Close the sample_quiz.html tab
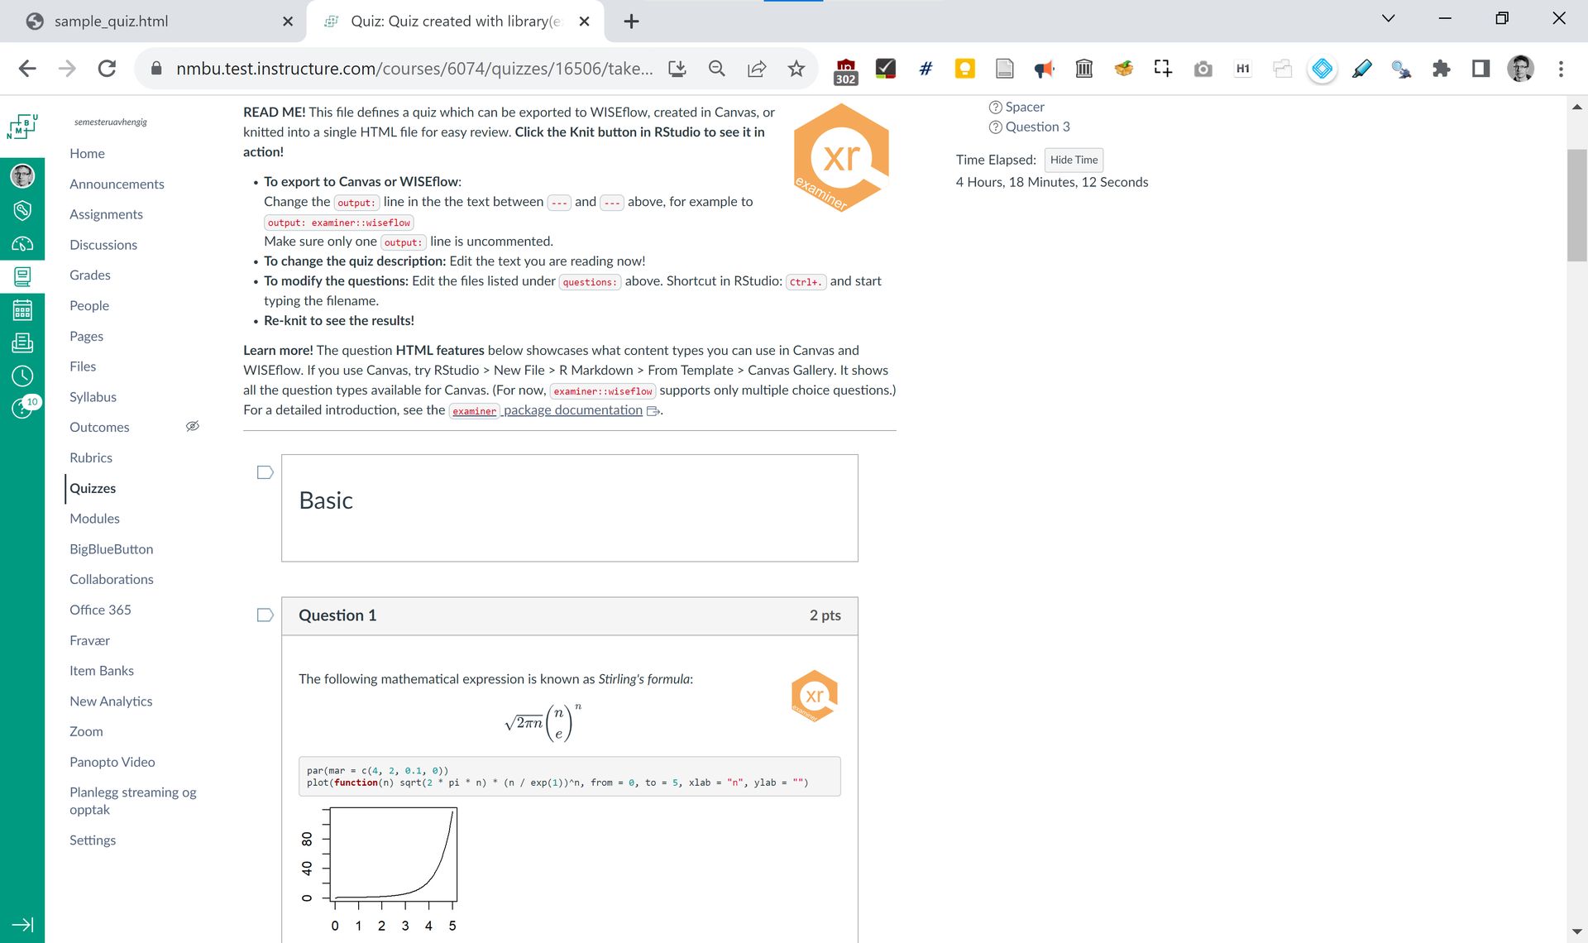1588x943 pixels. tap(288, 22)
